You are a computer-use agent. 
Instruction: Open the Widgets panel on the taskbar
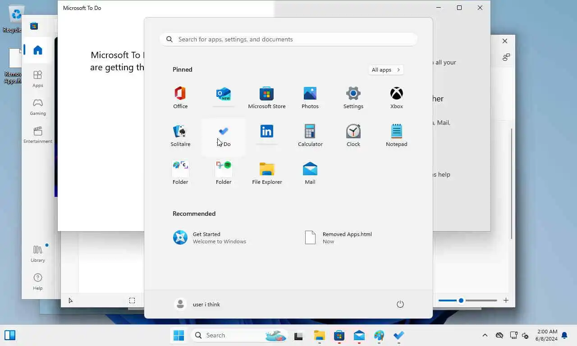click(10, 335)
